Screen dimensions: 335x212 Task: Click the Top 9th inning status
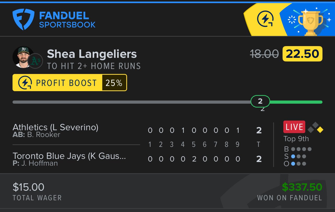[296, 139]
